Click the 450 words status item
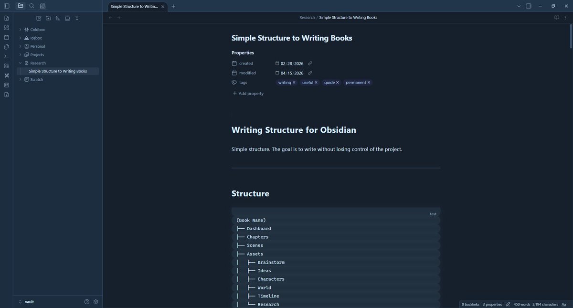 [522, 304]
